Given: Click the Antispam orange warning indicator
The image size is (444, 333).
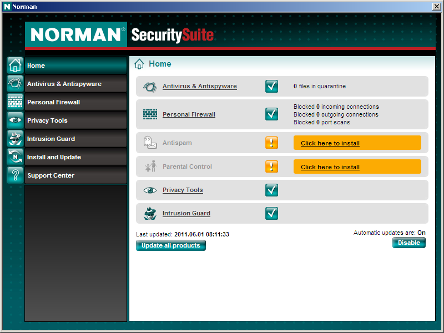Looking at the screenshot, I should [271, 143].
